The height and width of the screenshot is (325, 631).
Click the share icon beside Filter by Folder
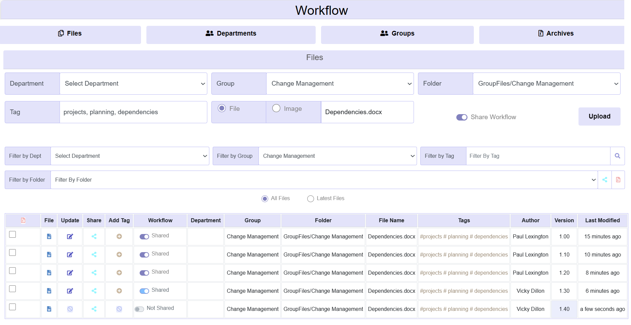[x=605, y=180]
